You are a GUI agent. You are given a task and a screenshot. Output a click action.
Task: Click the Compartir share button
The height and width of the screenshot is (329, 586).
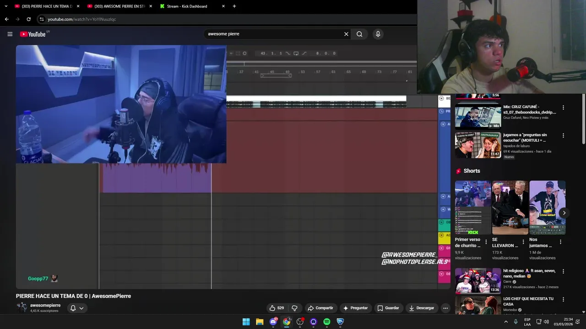(x=320, y=308)
